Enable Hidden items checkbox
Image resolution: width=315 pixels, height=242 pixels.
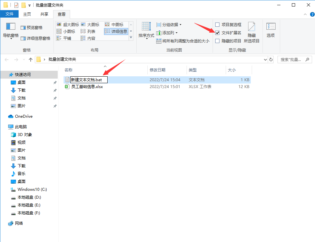(217, 41)
